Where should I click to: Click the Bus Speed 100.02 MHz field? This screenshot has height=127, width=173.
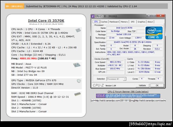[115, 69]
